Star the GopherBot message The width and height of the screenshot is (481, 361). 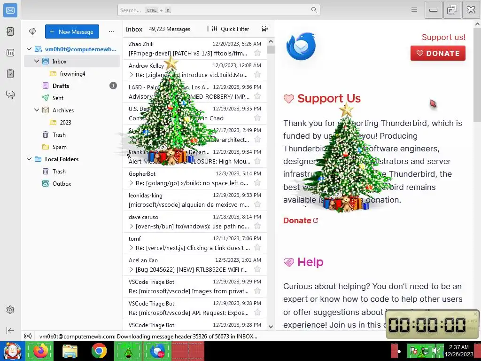tap(257, 183)
